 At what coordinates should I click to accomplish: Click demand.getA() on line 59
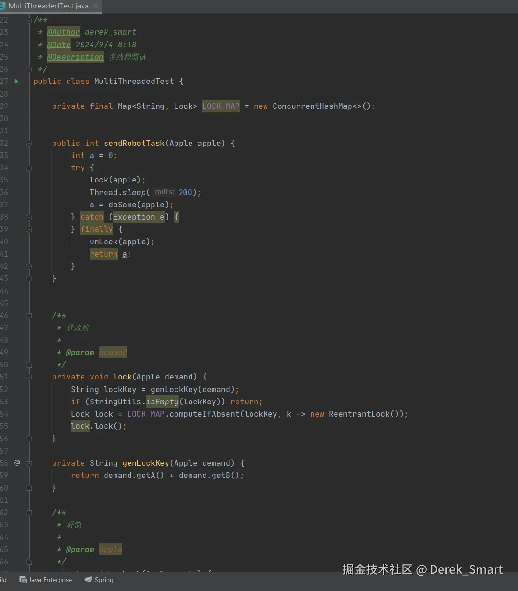[x=134, y=475]
